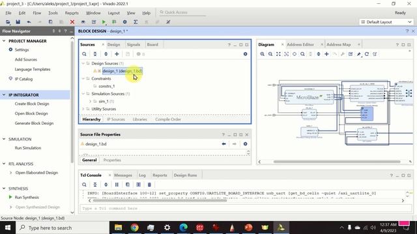Click Create Block Design

click(x=32, y=104)
